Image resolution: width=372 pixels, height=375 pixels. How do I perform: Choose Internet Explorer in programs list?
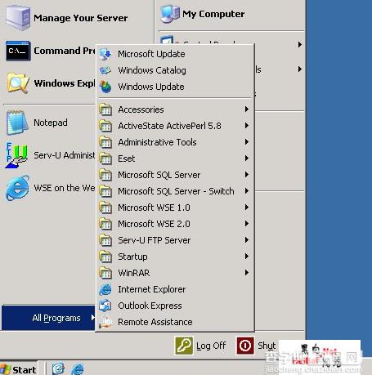(x=175, y=289)
